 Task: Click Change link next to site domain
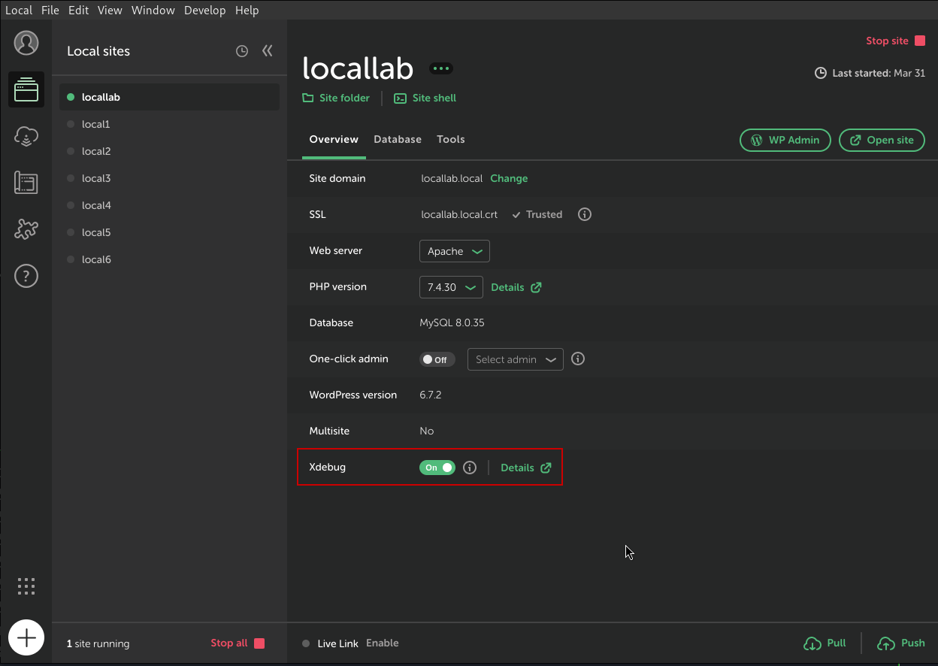509,178
